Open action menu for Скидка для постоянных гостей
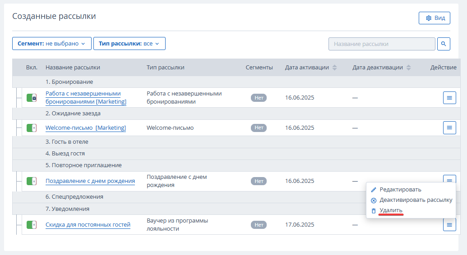 [x=449, y=225]
